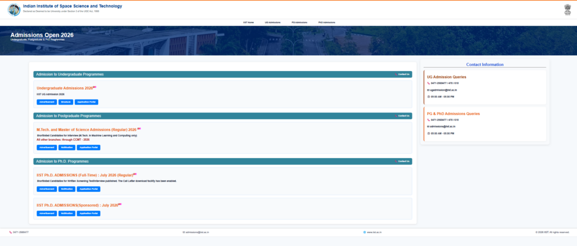This screenshot has height=246, width=577.
Task: Click Contact Us in Postgraduate Programmes header
Action: [402, 116]
